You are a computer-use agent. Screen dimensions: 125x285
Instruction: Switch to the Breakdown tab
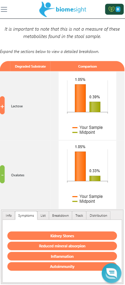click(60, 216)
